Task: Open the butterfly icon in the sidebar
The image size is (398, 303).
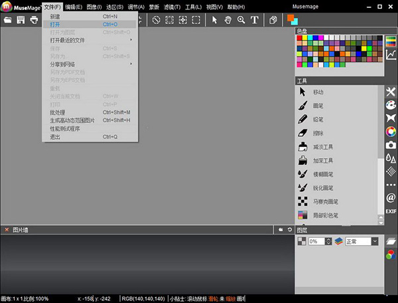Action: (x=391, y=118)
